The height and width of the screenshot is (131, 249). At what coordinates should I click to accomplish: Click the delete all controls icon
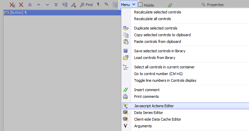[x=12, y=5]
